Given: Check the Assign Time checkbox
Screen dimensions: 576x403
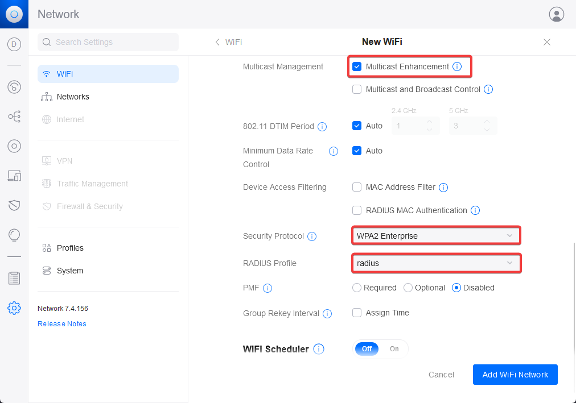Looking at the screenshot, I should (357, 313).
